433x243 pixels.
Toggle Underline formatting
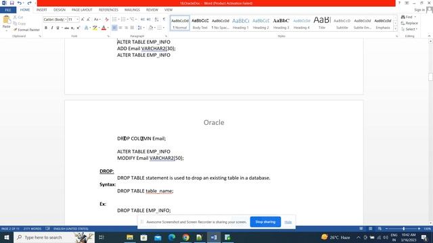[58, 28]
